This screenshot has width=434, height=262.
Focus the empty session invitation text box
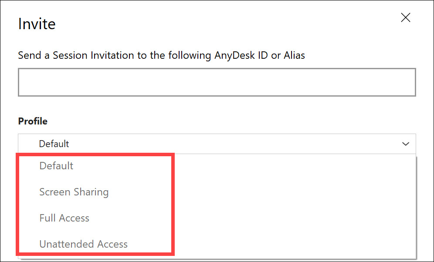click(217, 82)
